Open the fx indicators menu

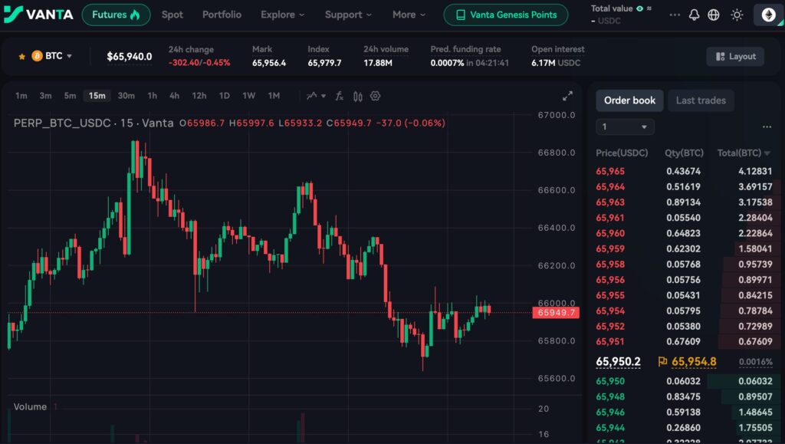point(340,96)
